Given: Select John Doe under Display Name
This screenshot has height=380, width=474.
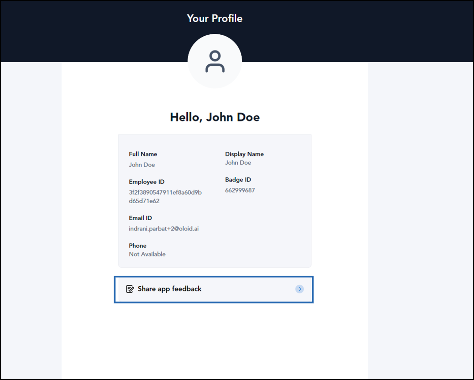Looking at the screenshot, I should tap(238, 163).
